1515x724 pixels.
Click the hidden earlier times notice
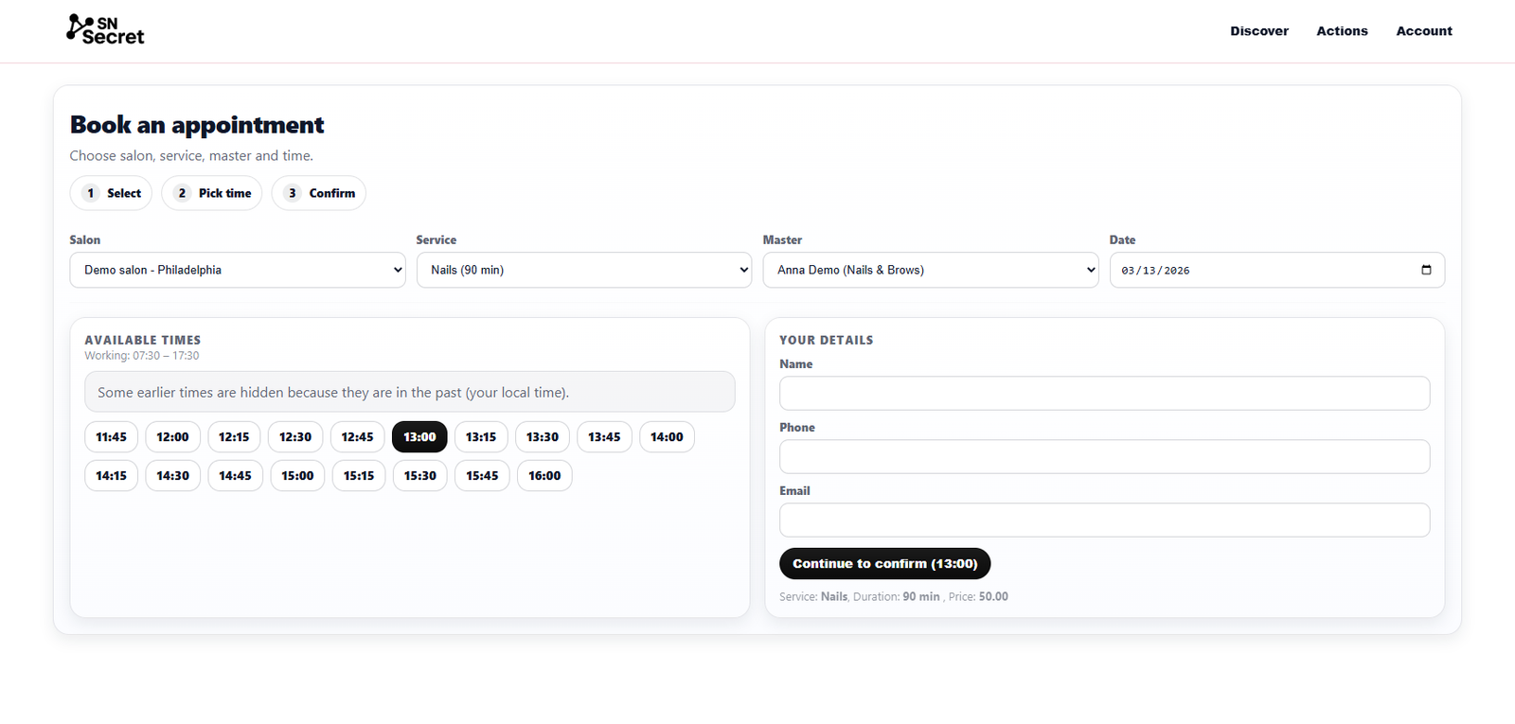tap(410, 392)
